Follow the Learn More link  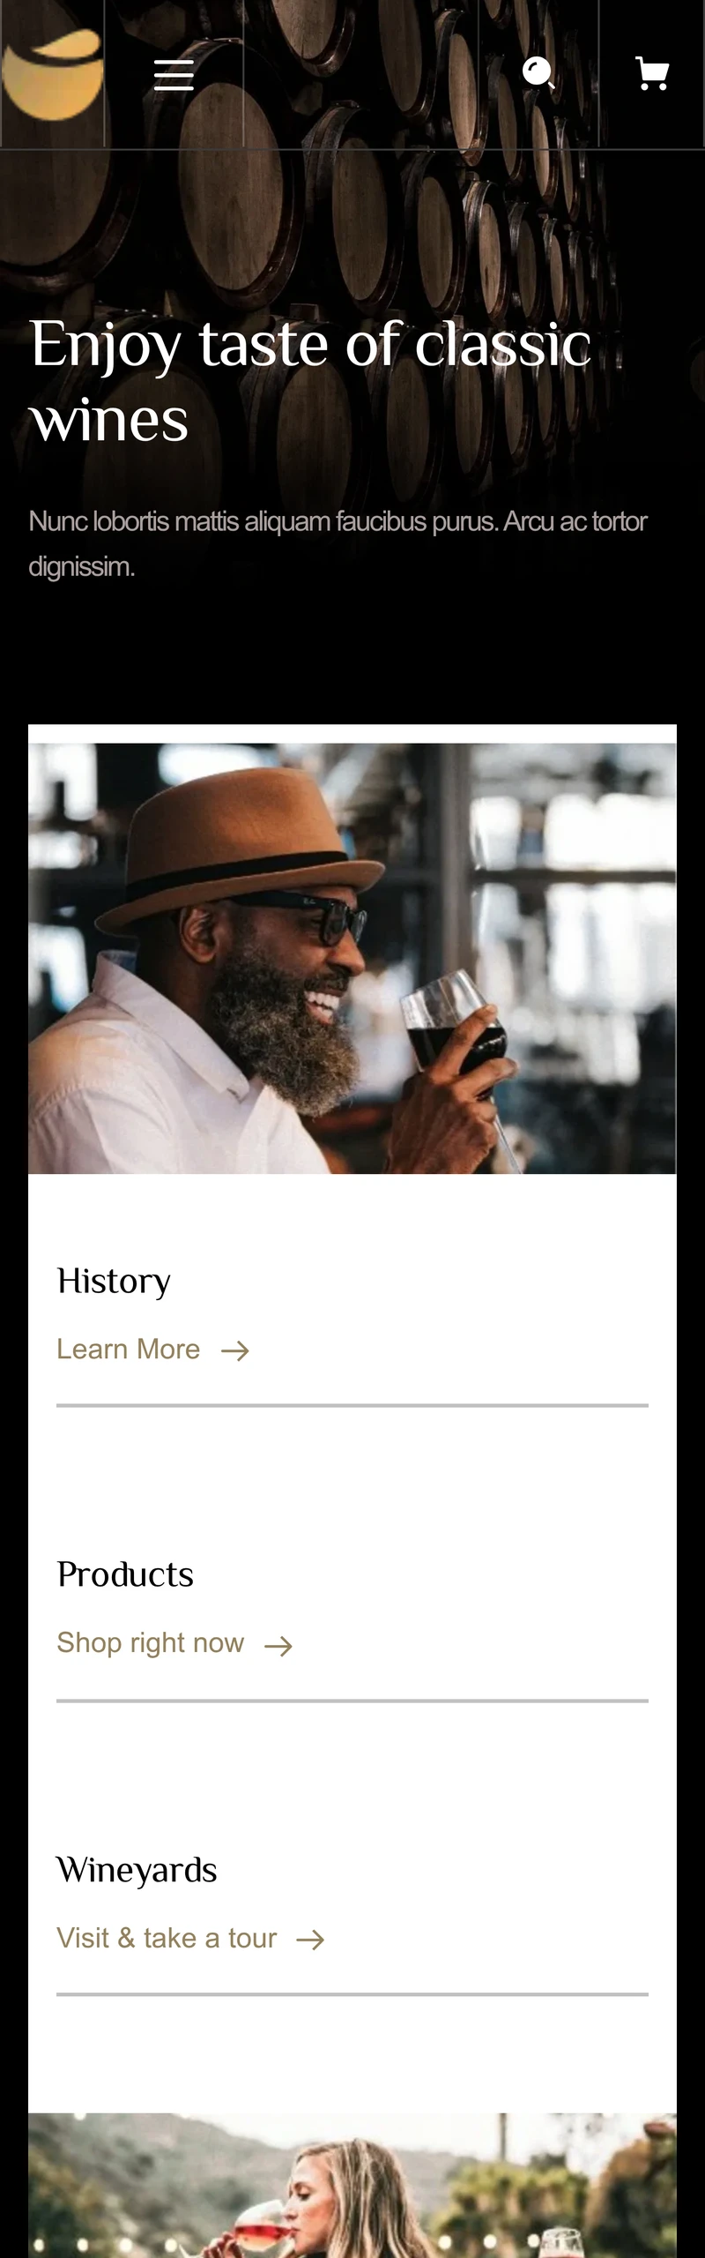pyautogui.click(x=129, y=1350)
